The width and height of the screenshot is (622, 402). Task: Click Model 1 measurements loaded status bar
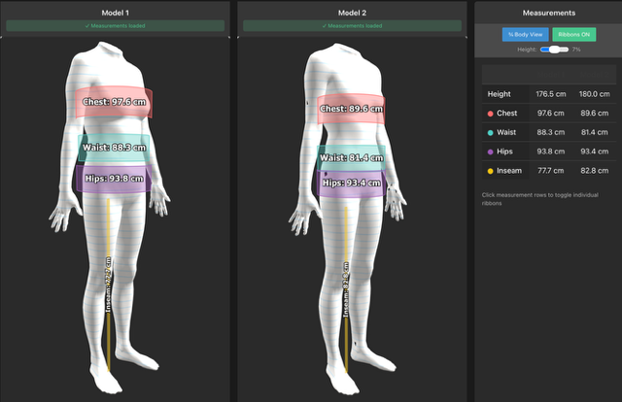click(x=115, y=26)
